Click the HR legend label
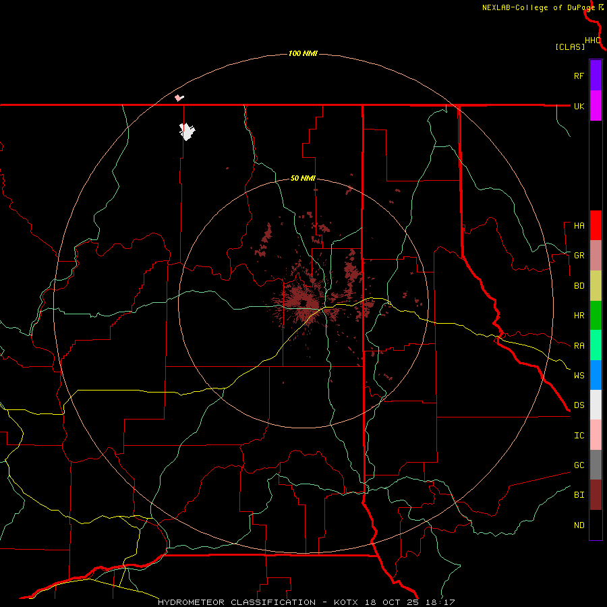 click(579, 316)
